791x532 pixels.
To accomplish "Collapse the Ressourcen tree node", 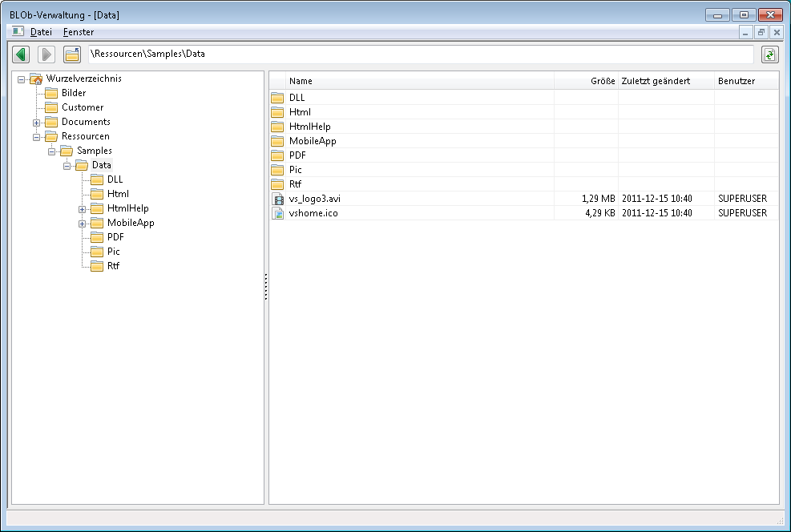I will (37, 137).
